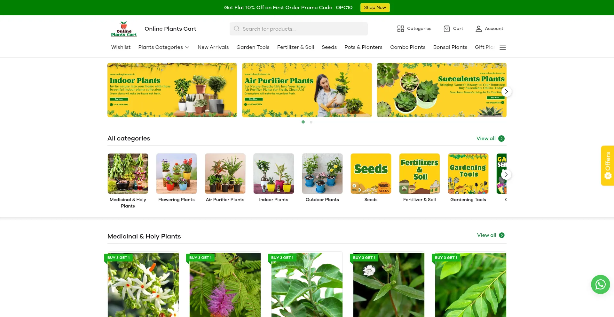The height and width of the screenshot is (317, 614).
Task: Open the shopping Cart icon
Action: point(447,29)
